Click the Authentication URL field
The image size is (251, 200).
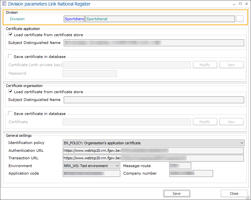point(153,150)
